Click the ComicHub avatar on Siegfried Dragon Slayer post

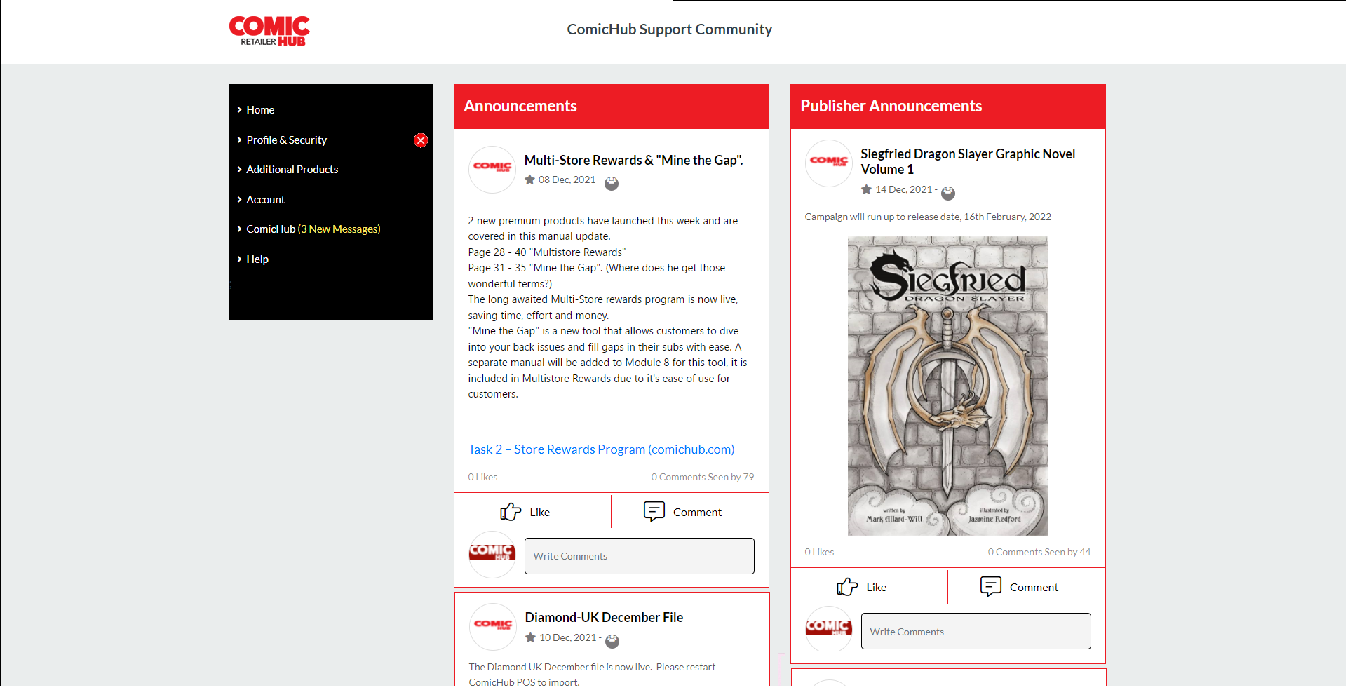829,163
